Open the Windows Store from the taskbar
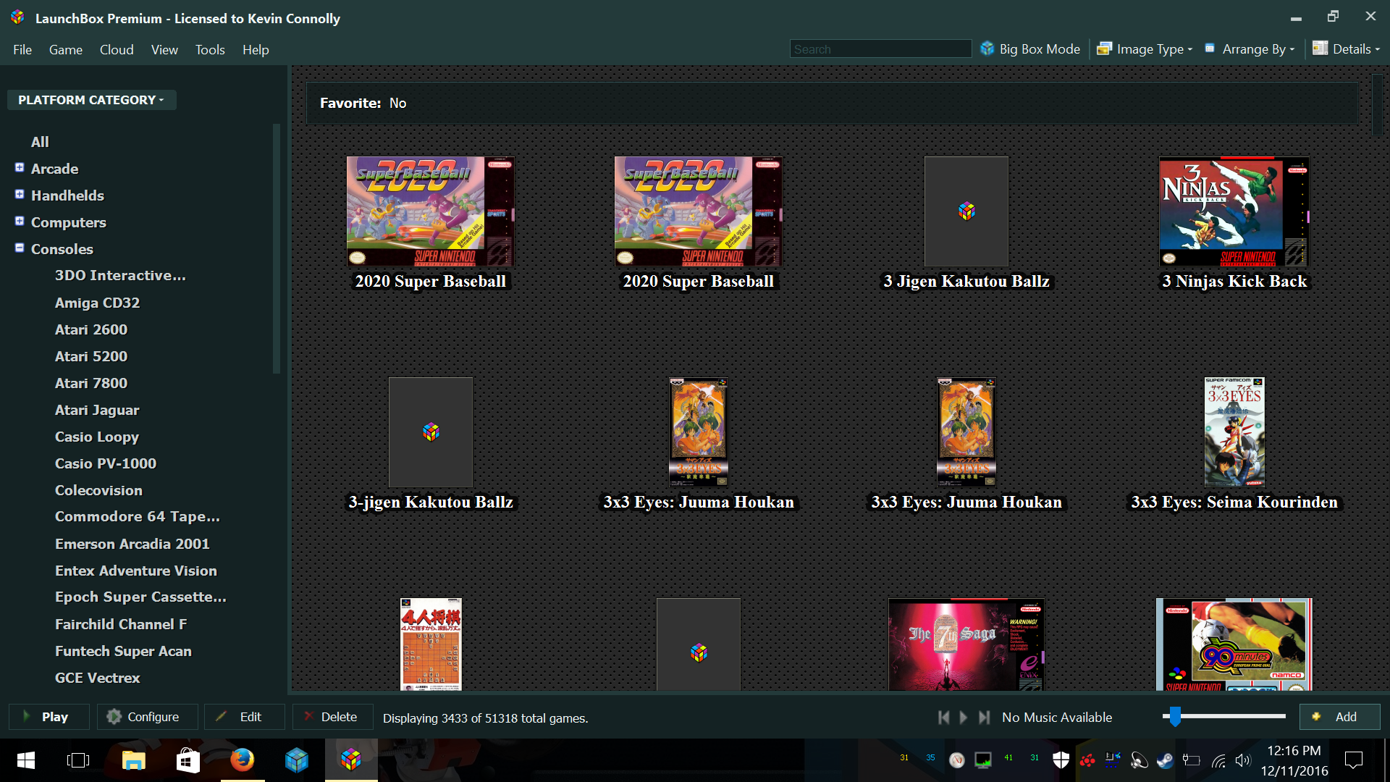 coord(188,760)
